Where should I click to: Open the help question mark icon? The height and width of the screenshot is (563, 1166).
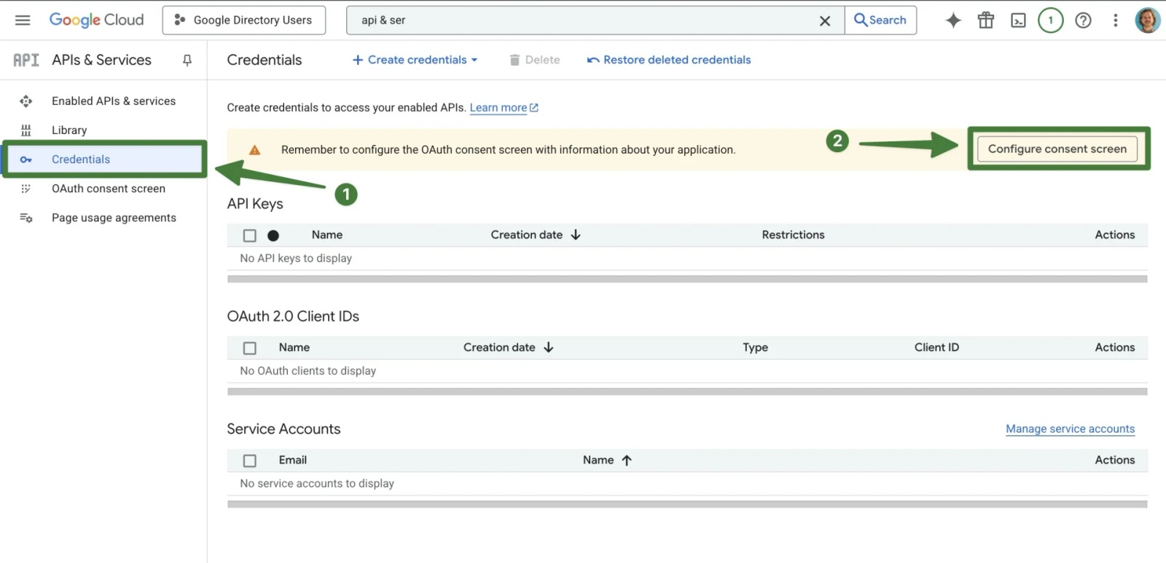(1084, 20)
